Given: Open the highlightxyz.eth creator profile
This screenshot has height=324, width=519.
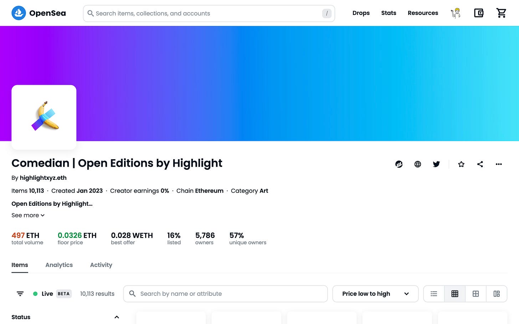Looking at the screenshot, I should pyautogui.click(x=43, y=178).
